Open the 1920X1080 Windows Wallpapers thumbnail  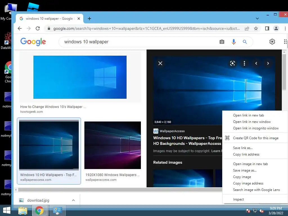point(112,145)
